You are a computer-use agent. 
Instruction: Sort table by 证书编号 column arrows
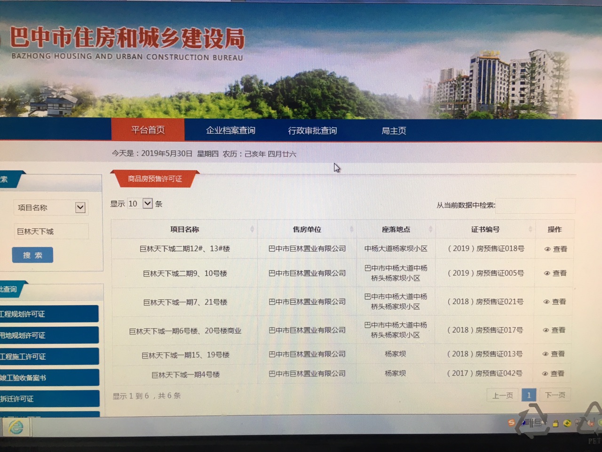pos(530,229)
